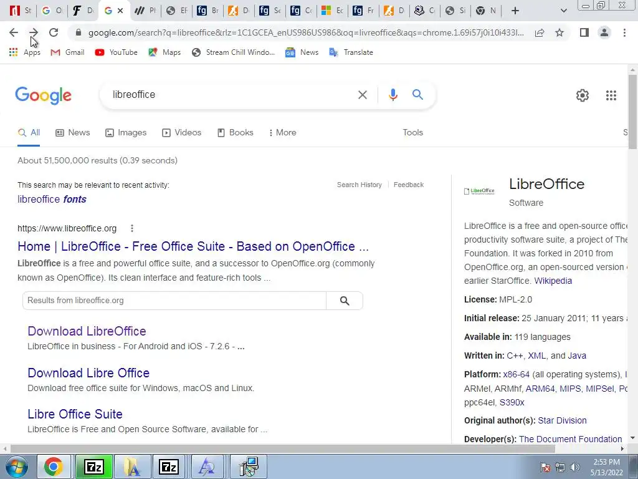Clear the search box with the X

(x=362, y=95)
